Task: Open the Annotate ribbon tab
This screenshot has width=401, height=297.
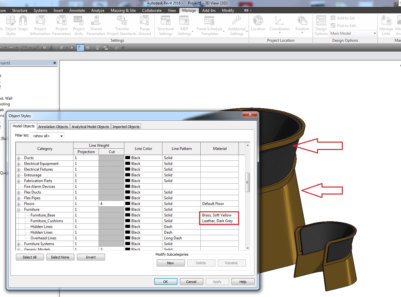Action: pyautogui.click(x=77, y=11)
